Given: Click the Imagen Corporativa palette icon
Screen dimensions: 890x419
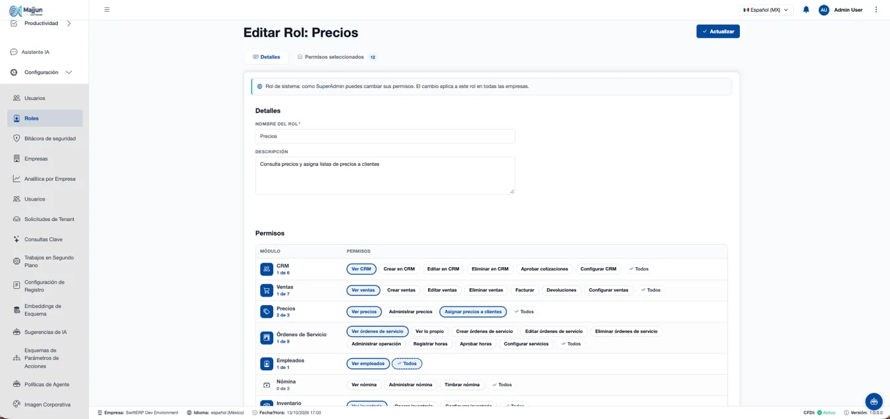Looking at the screenshot, I should (x=16, y=405).
